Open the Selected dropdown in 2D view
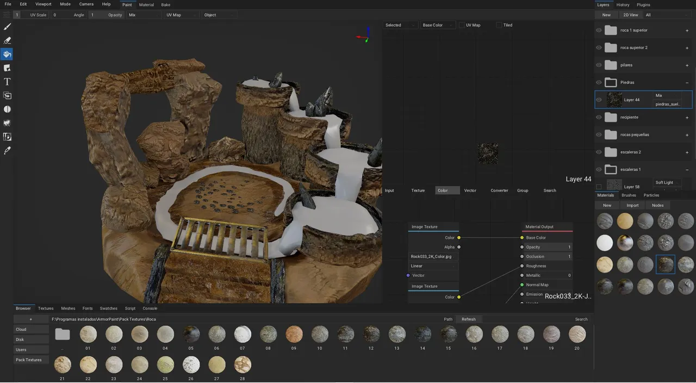 (x=401, y=25)
